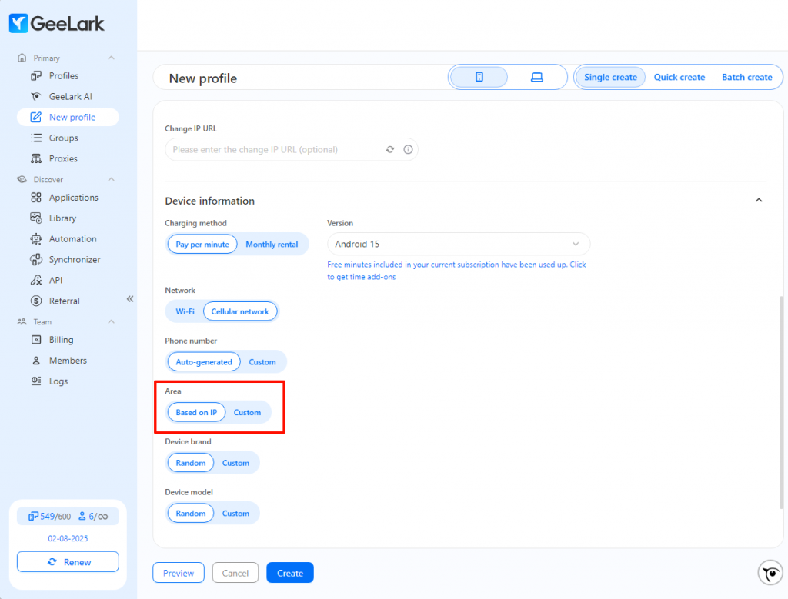Collapse the sidebar with double-arrow icon
Image resolution: width=788 pixels, height=599 pixels.
click(x=129, y=299)
